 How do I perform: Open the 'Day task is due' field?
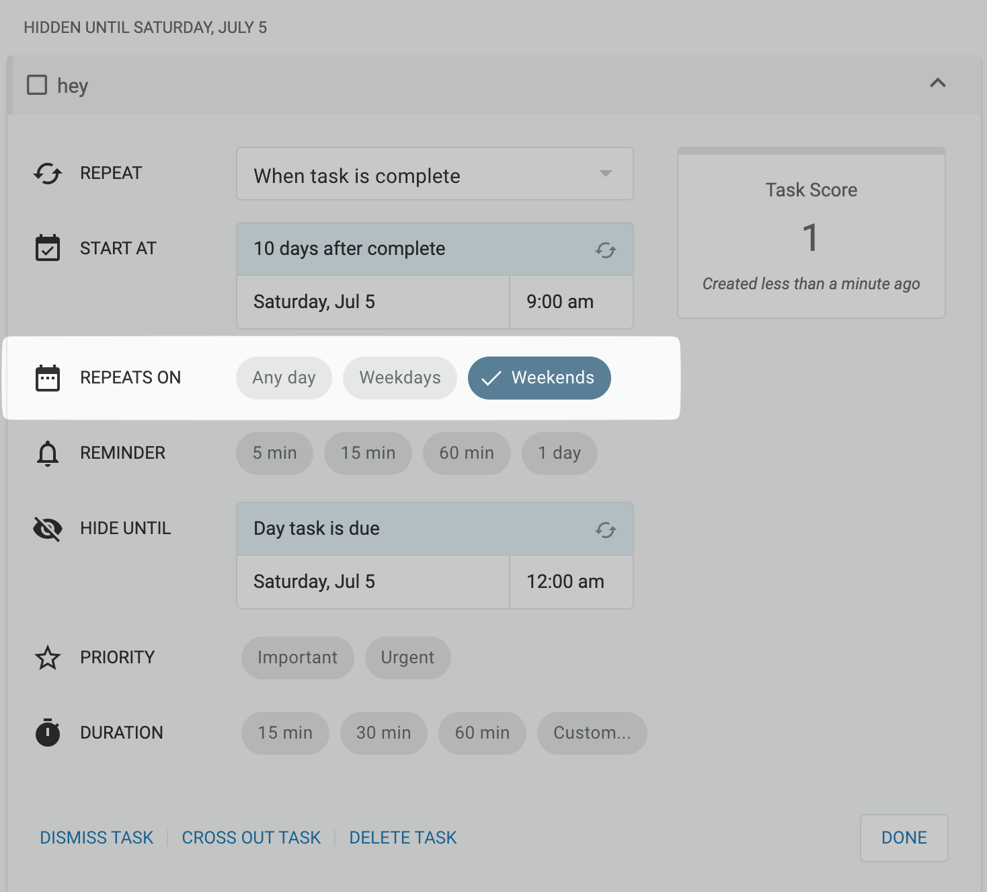point(435,529)
